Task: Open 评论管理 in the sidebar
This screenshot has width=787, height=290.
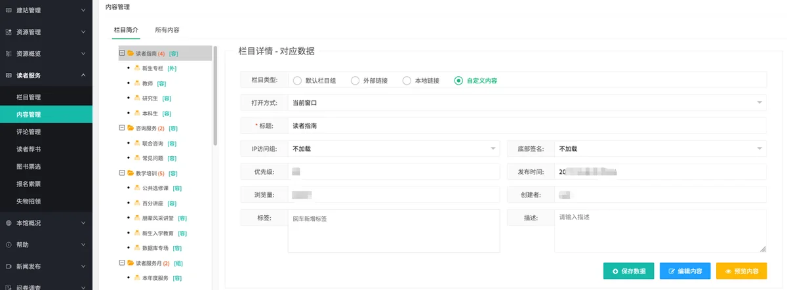Action: (46, 132)
